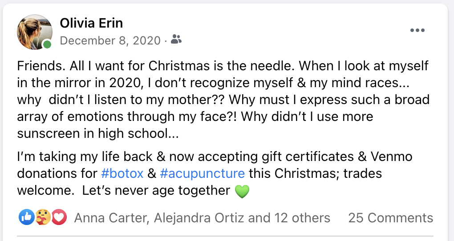
Task: Click the red heart Love reaction icon
Action: (x=59, y=217)
